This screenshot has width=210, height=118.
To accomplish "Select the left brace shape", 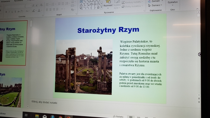I will (x=91, y=8).
